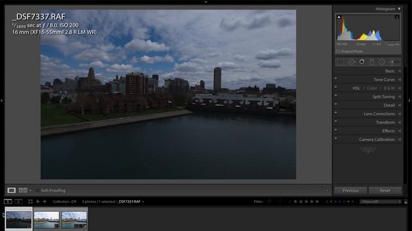
Task: Open Before/After view options dropdown
Action: point(30,191)
